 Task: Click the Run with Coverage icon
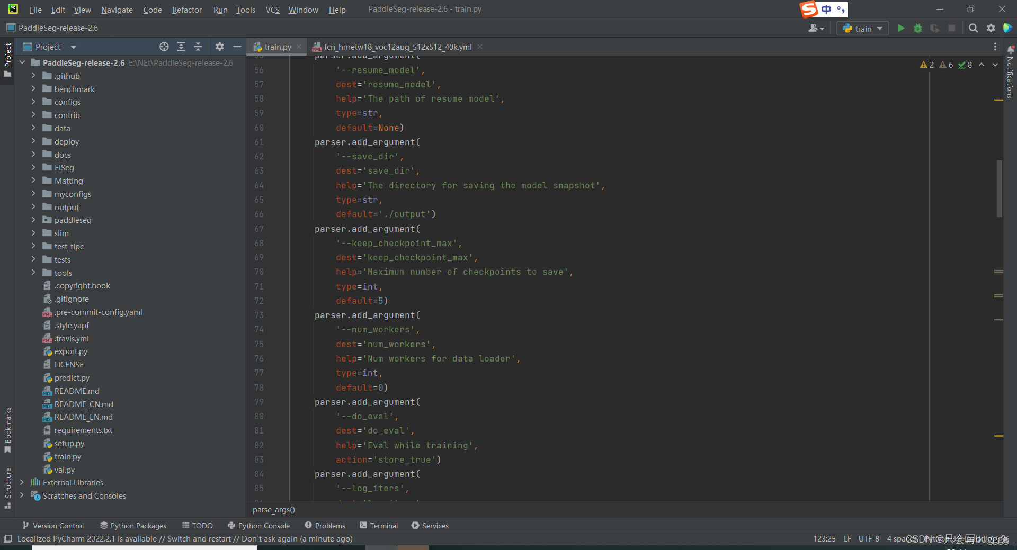tap(935, 28)
